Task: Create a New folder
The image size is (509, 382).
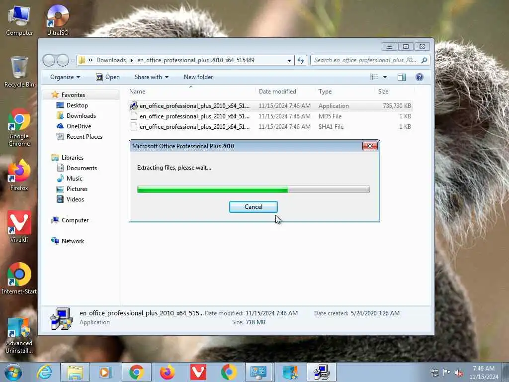Action: [x=198, y=77]
